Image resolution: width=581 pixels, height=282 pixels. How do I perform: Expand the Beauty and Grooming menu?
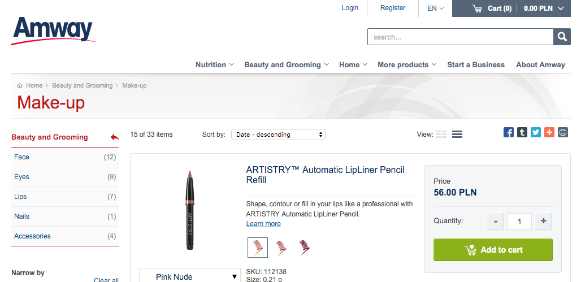click(x=287, y=64)
